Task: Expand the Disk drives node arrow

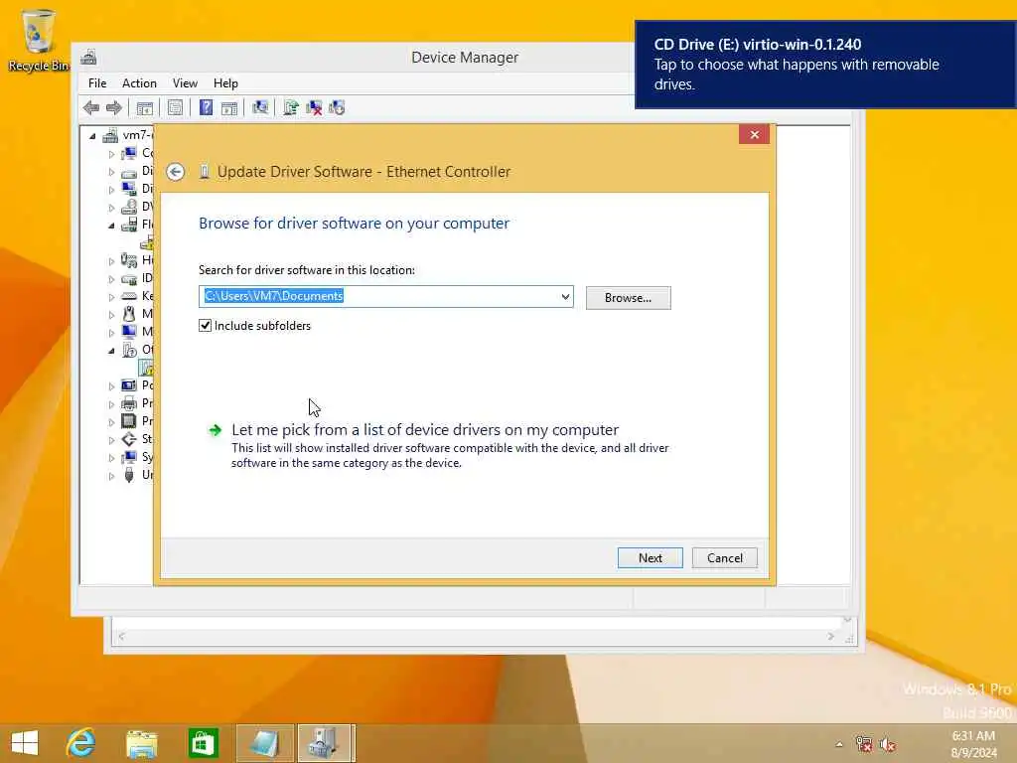Action: pyautogui.click(x=111, y=172)
